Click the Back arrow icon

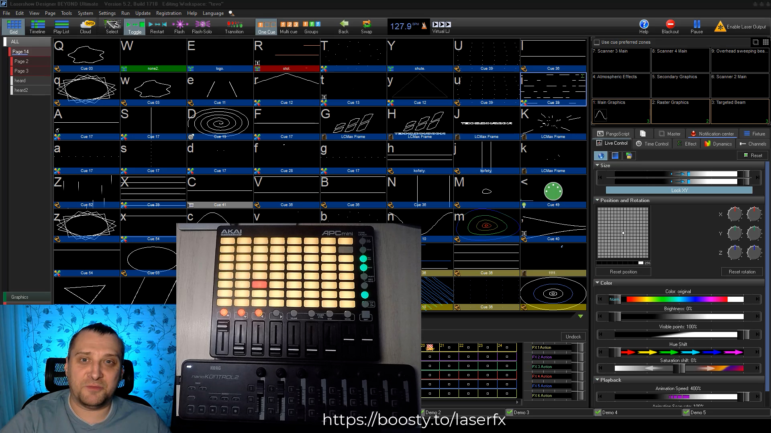344,24
